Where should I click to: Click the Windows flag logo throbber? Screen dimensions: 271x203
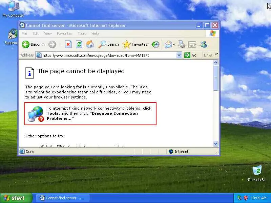click(x=212, y=33)
